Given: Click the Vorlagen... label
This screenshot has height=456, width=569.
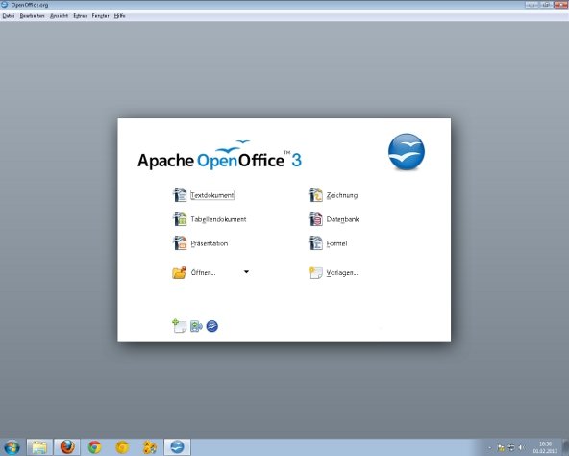Looking at the screenshot, I should click(342, 273).
